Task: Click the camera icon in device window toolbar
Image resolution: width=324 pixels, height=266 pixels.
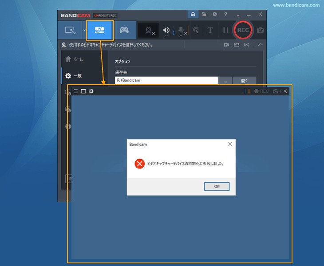Action: coord(276,91)
